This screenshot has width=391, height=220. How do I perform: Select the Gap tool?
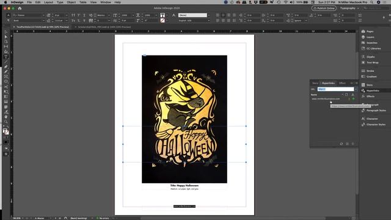point(5,46)
